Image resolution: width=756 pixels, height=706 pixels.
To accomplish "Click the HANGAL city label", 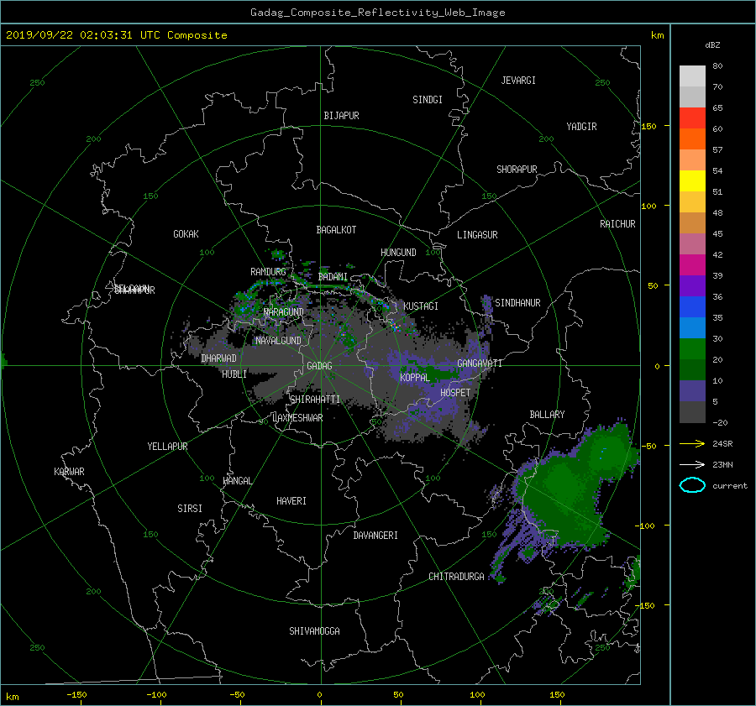I will tap(237, 481).
